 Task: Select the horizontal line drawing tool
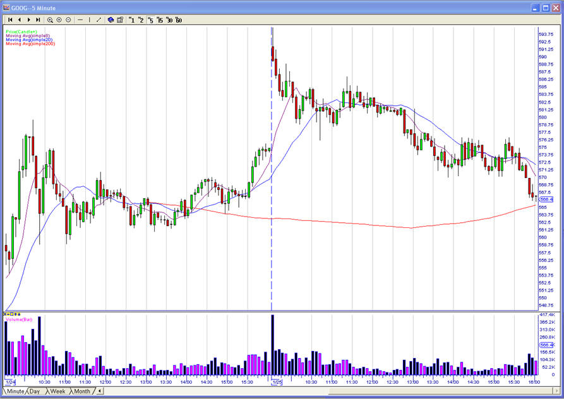(80, 20)
